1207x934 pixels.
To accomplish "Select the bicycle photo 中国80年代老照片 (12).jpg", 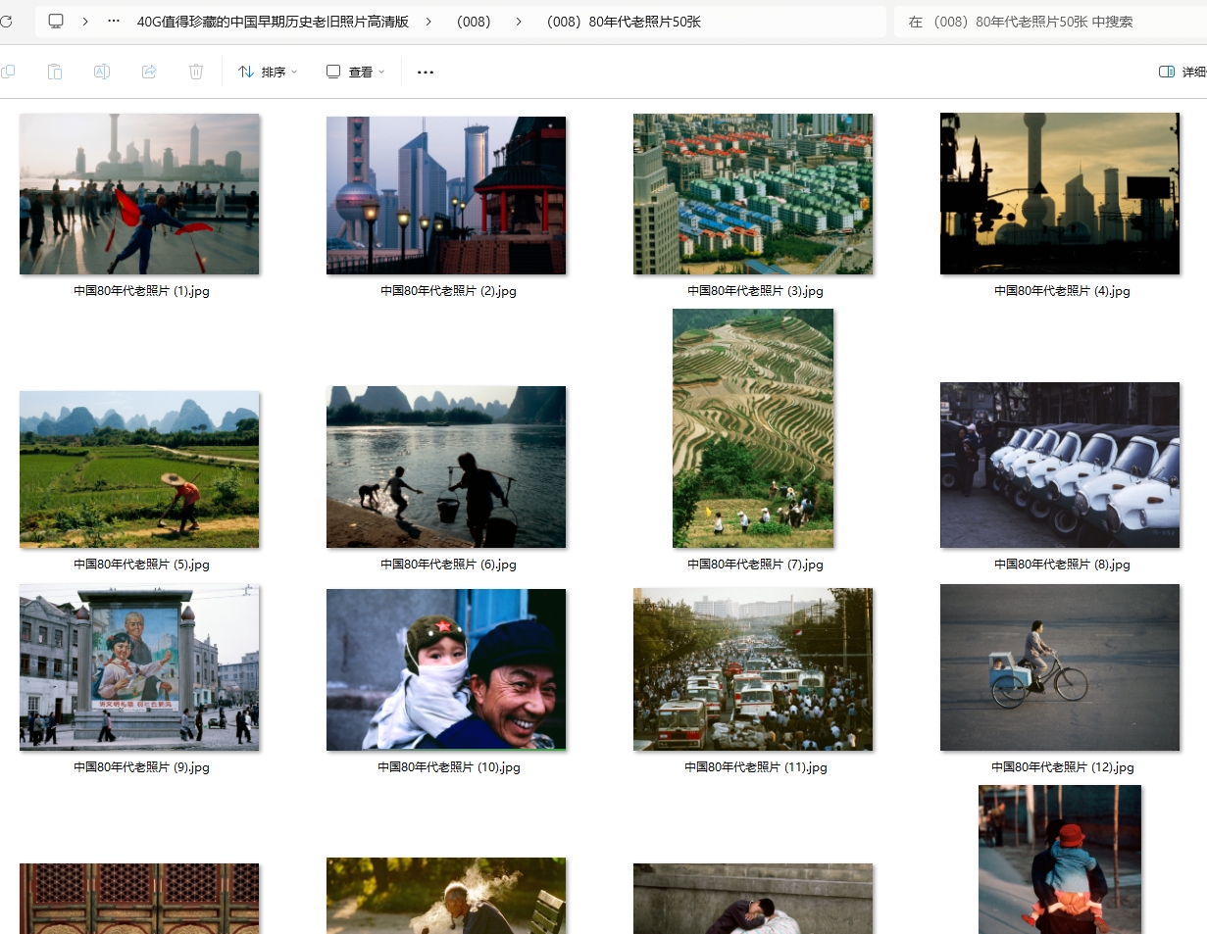I will pyautogui.click(x=1060, y=667).
